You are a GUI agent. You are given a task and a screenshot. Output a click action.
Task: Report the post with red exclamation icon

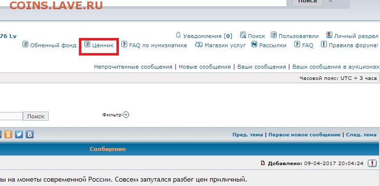(x=372, y=164)
